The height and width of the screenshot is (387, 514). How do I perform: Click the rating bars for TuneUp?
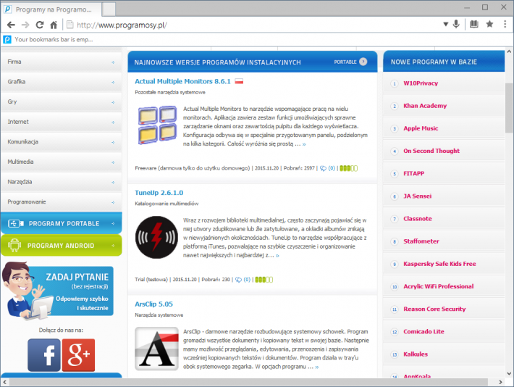[264, 280]
